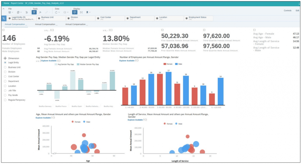Open the formula (fx) tool
The height and width of the screenshot is (164, 302).
[x=40, y=12]
